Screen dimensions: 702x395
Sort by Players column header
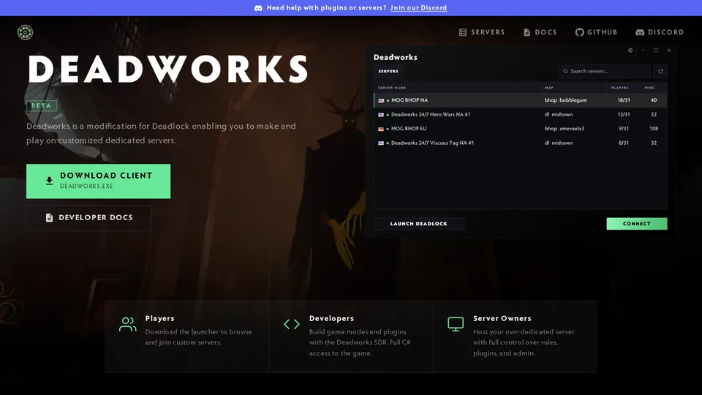[x=620, y=88]
